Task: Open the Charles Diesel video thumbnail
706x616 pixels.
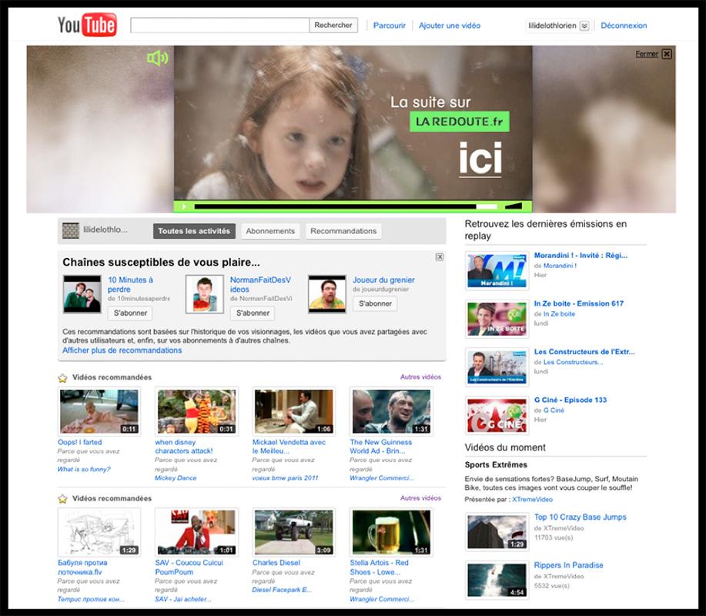Action: (x=294, y=532)
